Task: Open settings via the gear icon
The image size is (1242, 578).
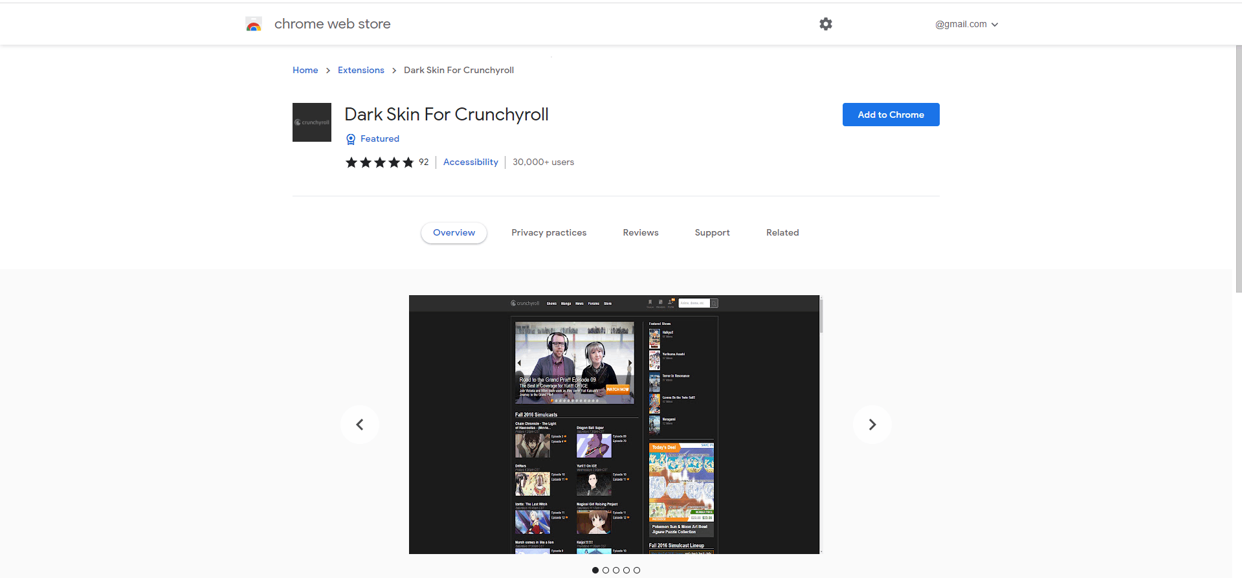Action: click(x=826, y=24)
